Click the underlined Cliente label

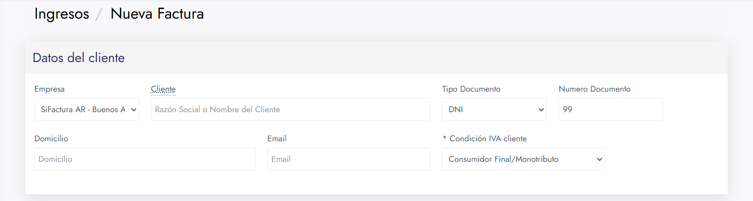pyautogui.click(x=163, y=89)
